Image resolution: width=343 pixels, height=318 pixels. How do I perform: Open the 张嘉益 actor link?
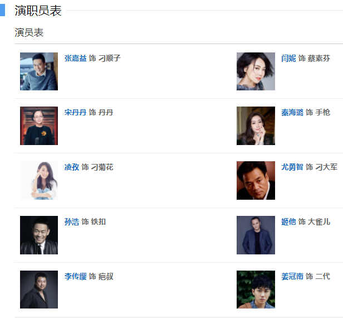coord(76,58)
